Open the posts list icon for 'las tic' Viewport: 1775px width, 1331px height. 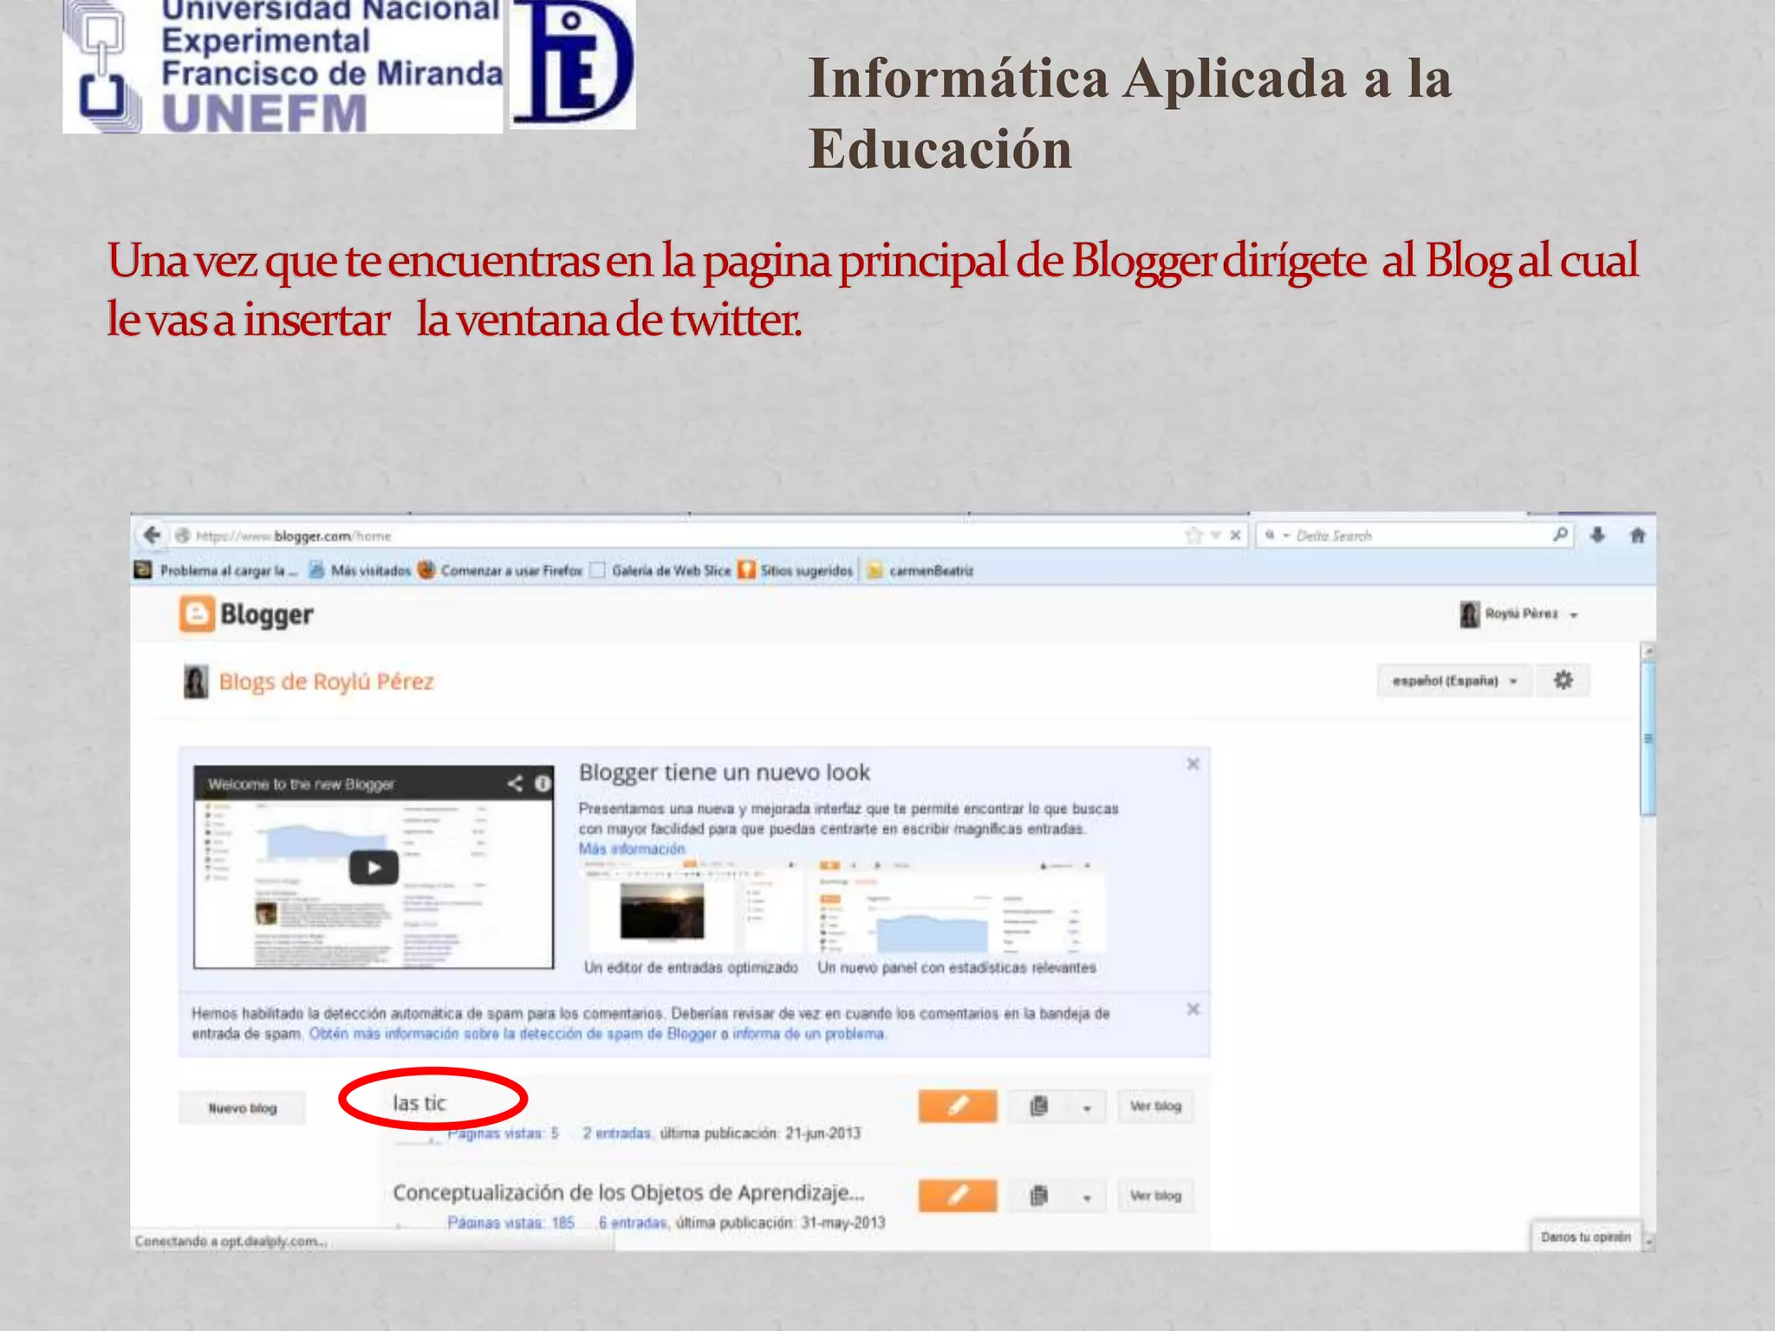[1038, 1107]
